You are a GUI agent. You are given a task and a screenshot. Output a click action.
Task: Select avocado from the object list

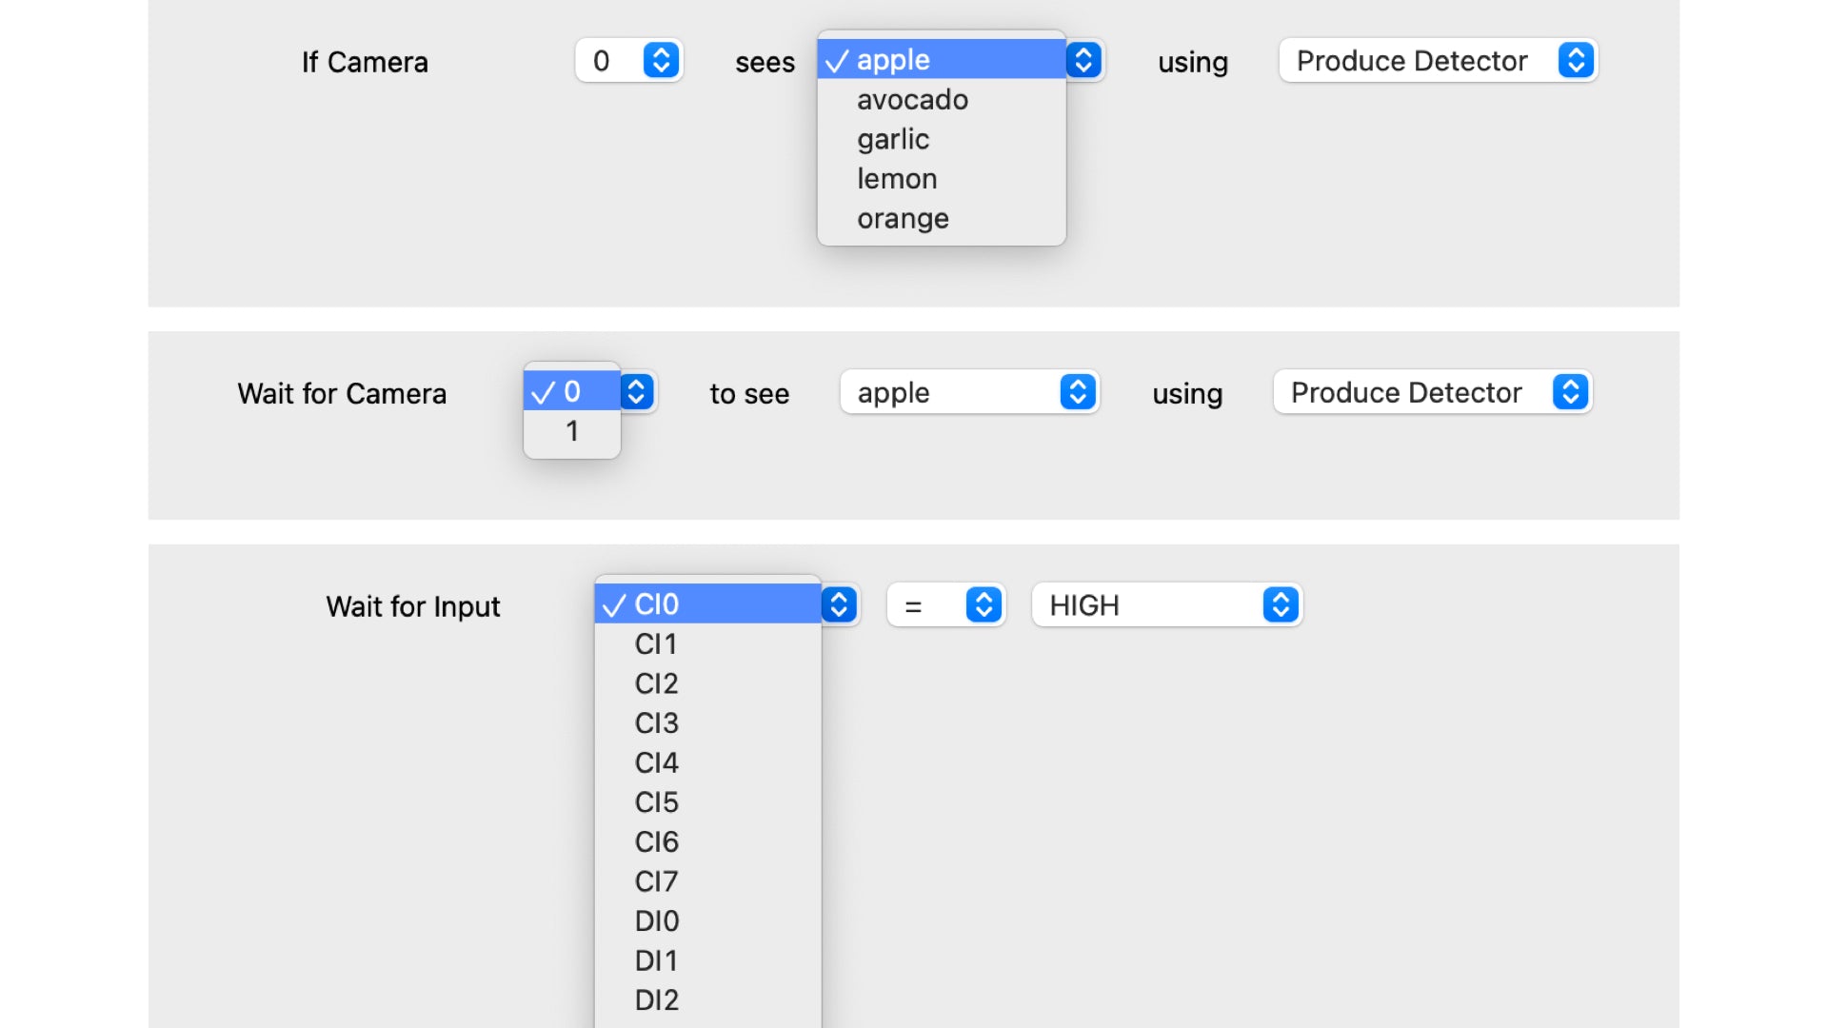coord(912,100)
